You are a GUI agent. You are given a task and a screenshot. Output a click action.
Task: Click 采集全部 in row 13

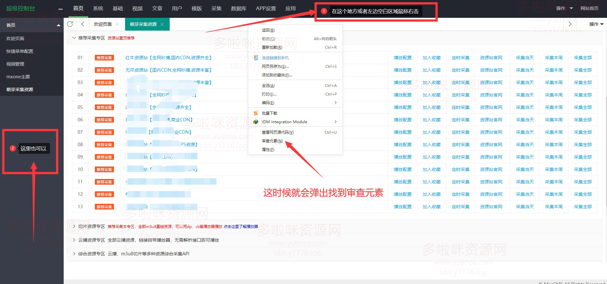pos(583,207)
